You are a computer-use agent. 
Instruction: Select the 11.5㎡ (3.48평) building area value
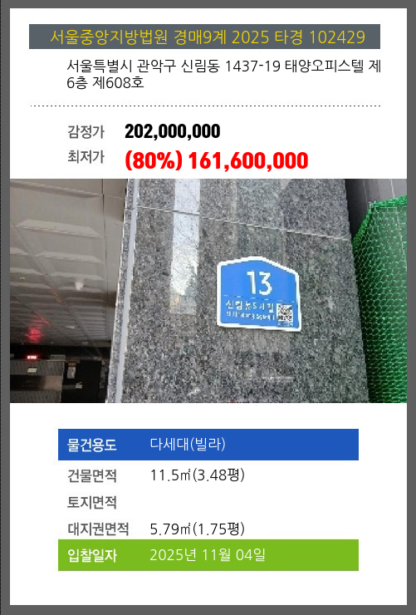click(198, 475)
